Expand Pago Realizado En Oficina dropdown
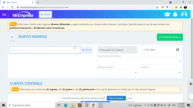Image resolution: width=193 pixels, height=108 pixels. [x=139, y=61]
